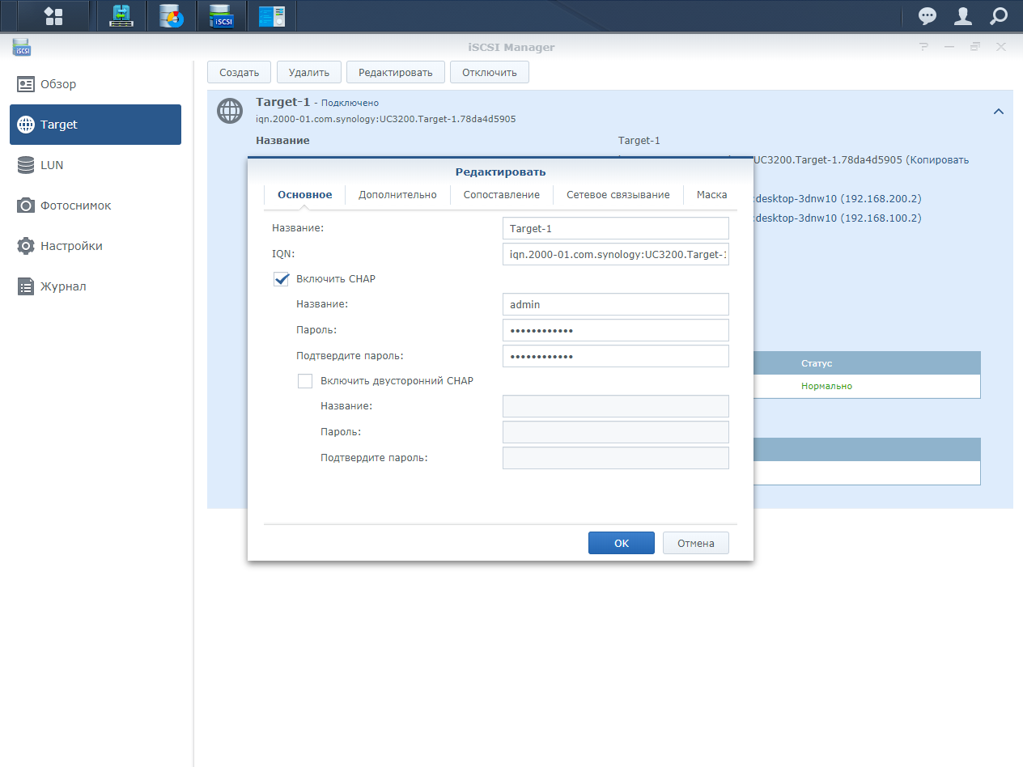Collapse the Target-1 details chevron
This screenshot has width=1023, height=767.
pyautogui.click(x=999, y=112)
